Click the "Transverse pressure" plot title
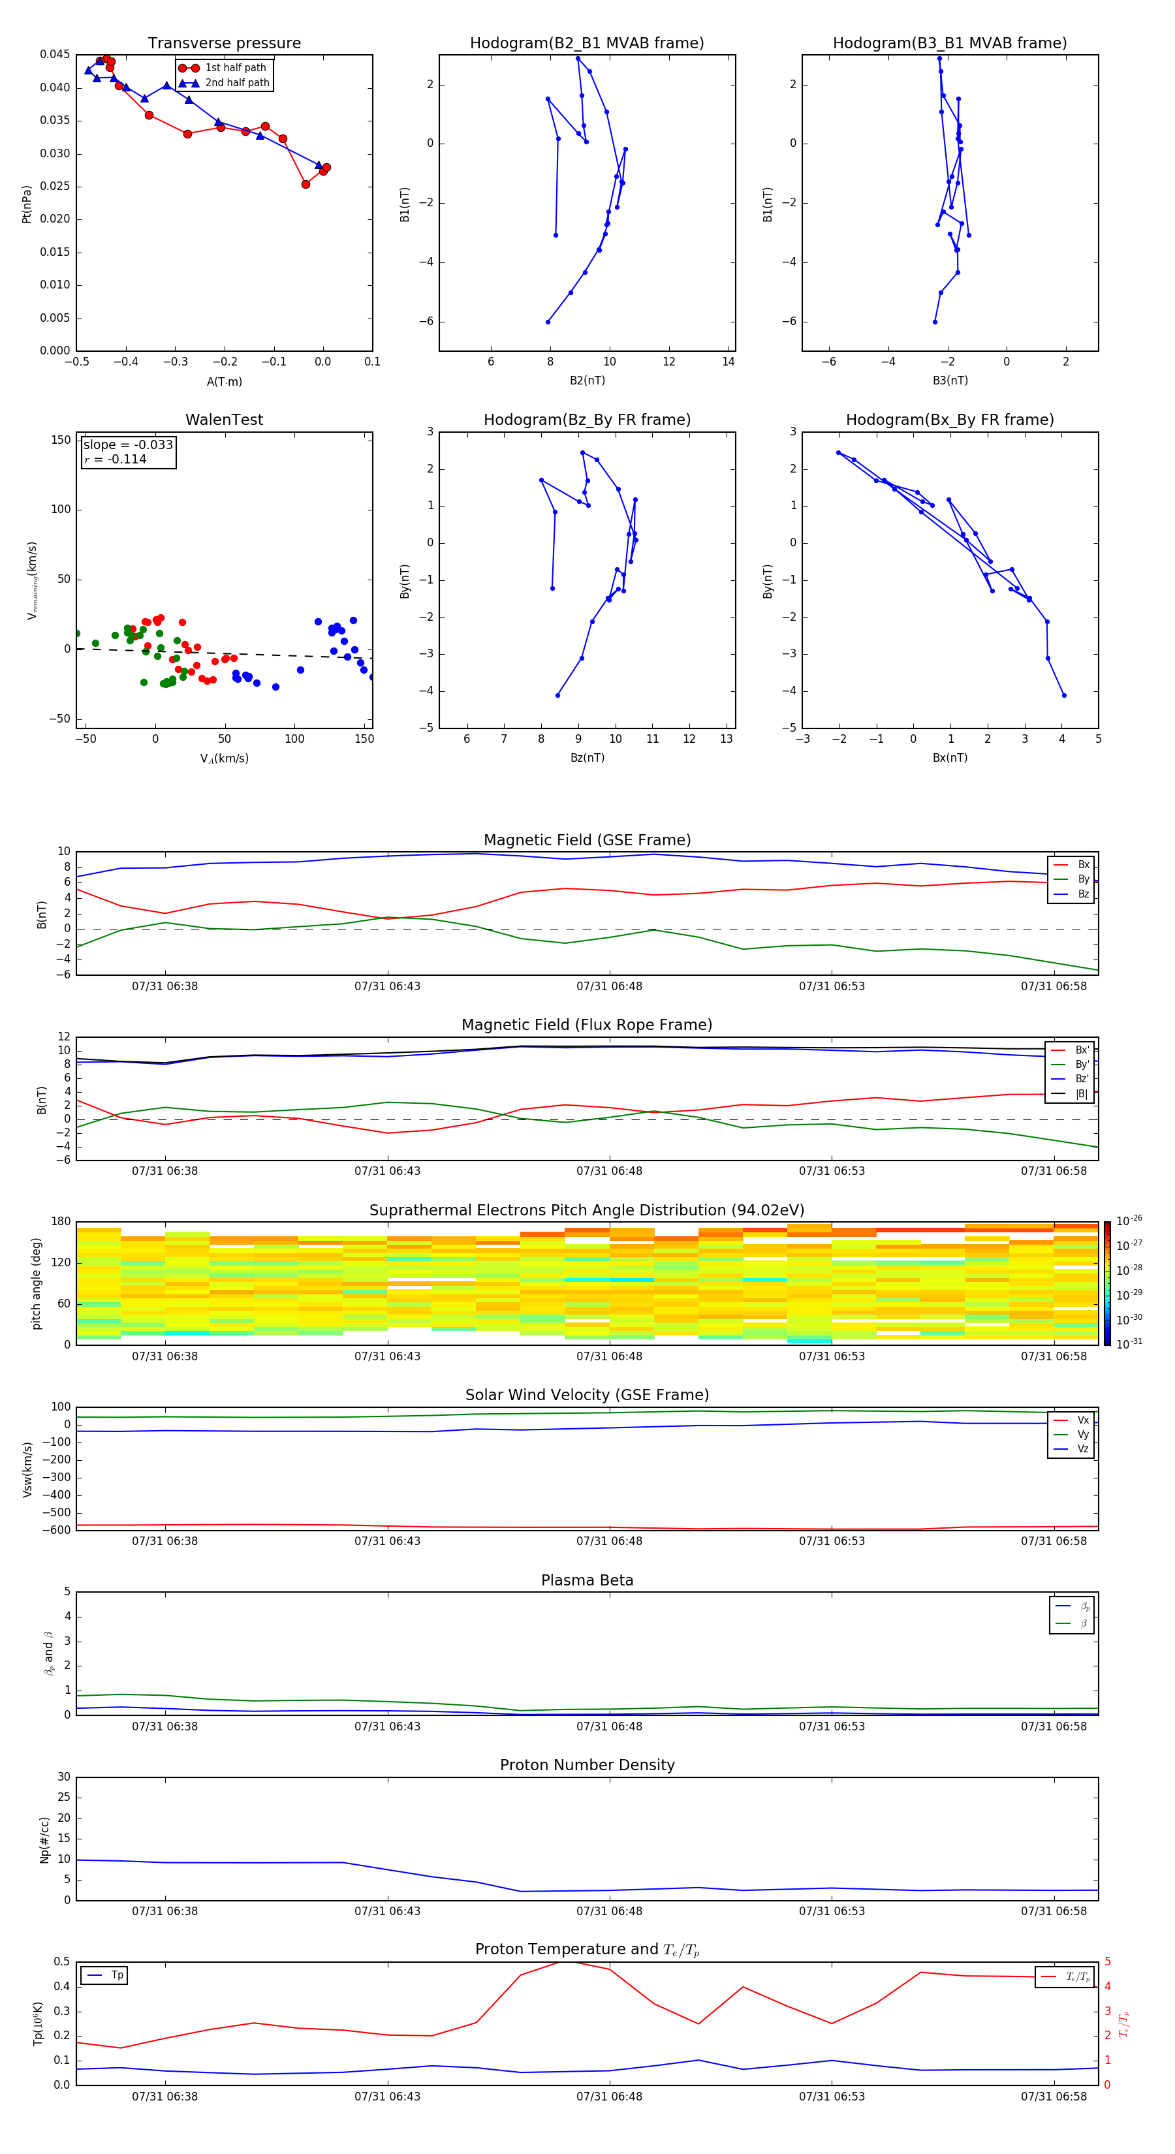 [224, 44]
